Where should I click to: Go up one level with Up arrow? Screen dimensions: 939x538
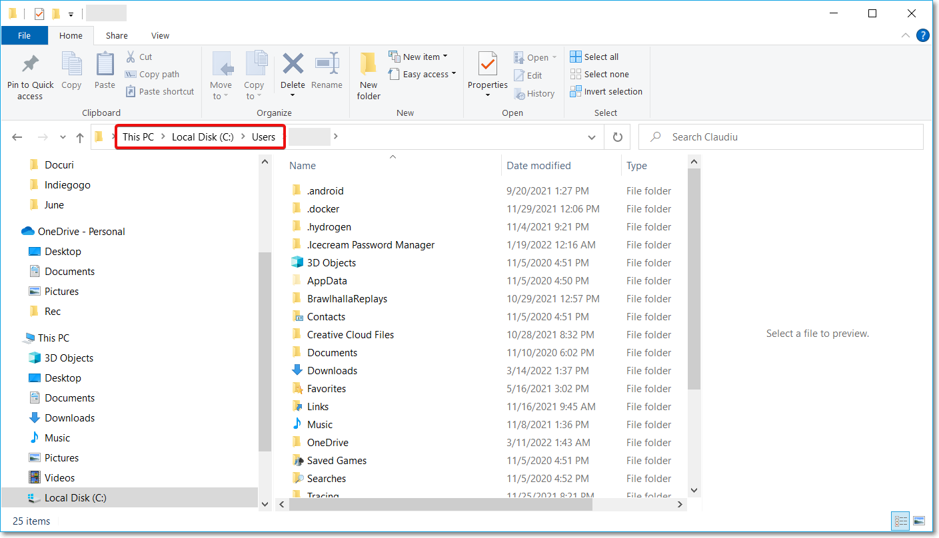[x=80, y=137]
